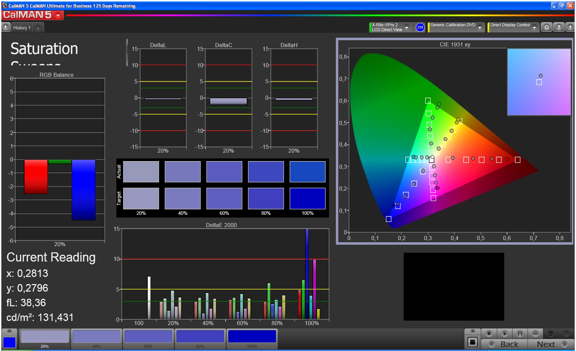Viewport: 576px width, 351px height.
Task: Click the tall blue 100% bar in DeltaE chart
Action: (307, 274)
